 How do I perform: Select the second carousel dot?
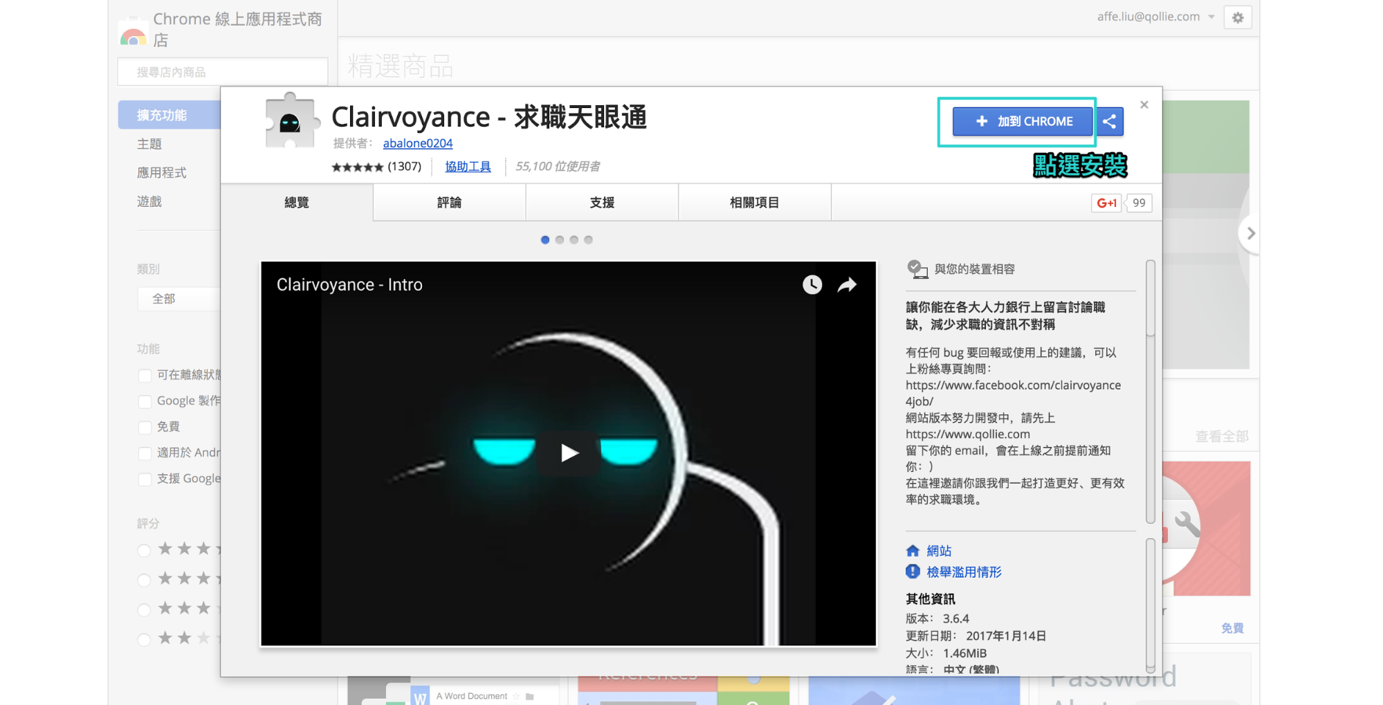coord(560,240)
